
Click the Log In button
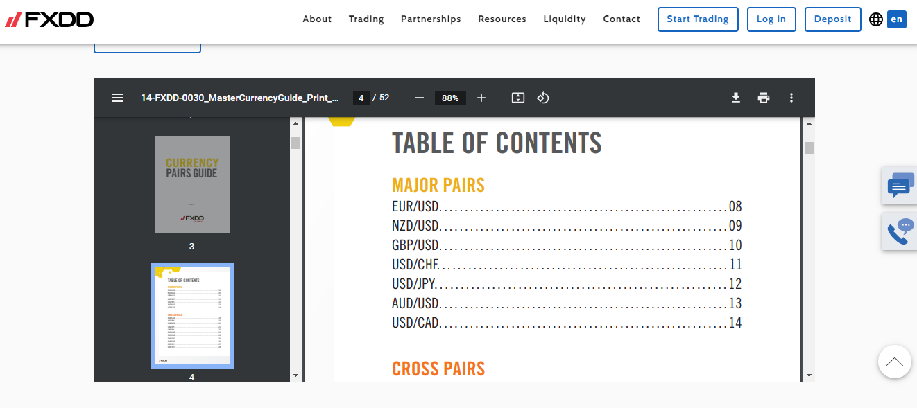[x=771, y=19]
